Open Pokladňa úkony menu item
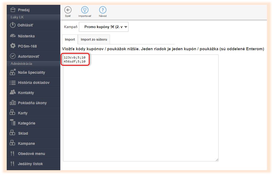Viewport: 272px width, 175px height. pyautogui.click(x=32, y=103)
